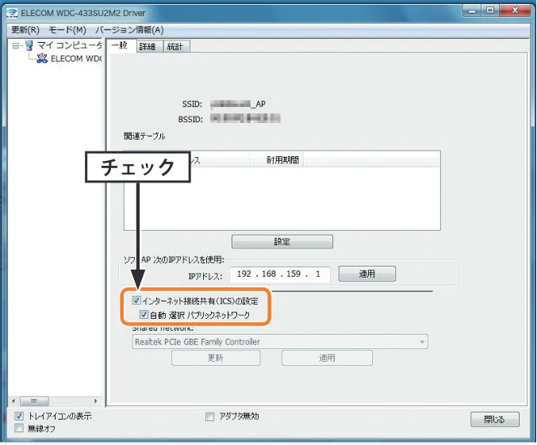
Task: Enable the 無線オフ checkbox
Action: pos(19,428)
